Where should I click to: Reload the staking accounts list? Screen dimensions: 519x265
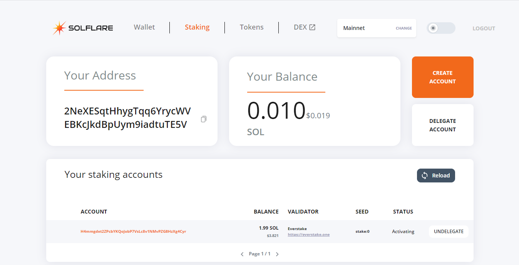[436, 176]
